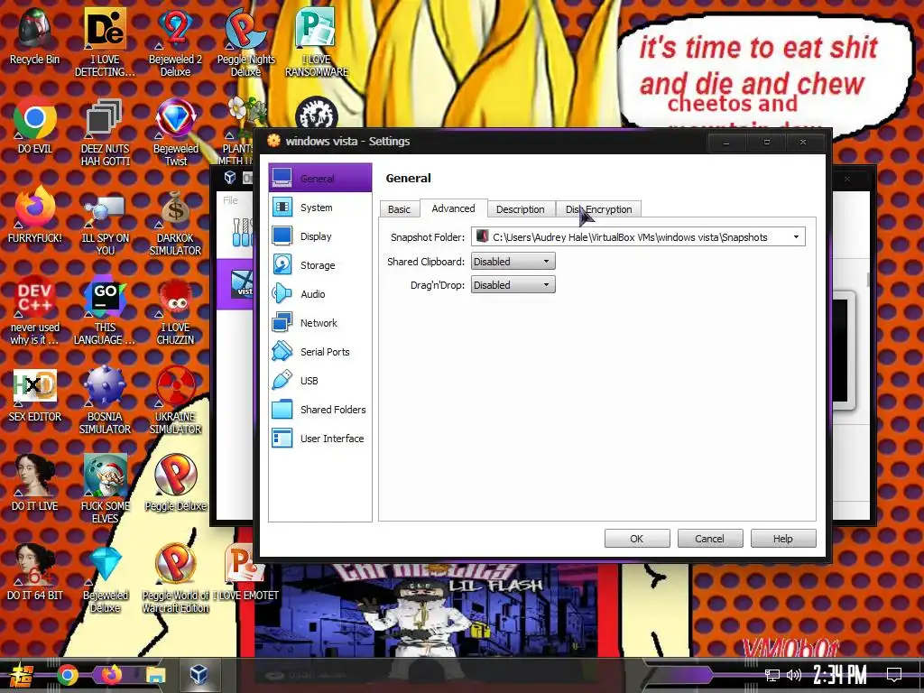The height and width of the screenshot is (693, 924).
Task: Open the Shared Folders settings category
Action: pos(320,410)
